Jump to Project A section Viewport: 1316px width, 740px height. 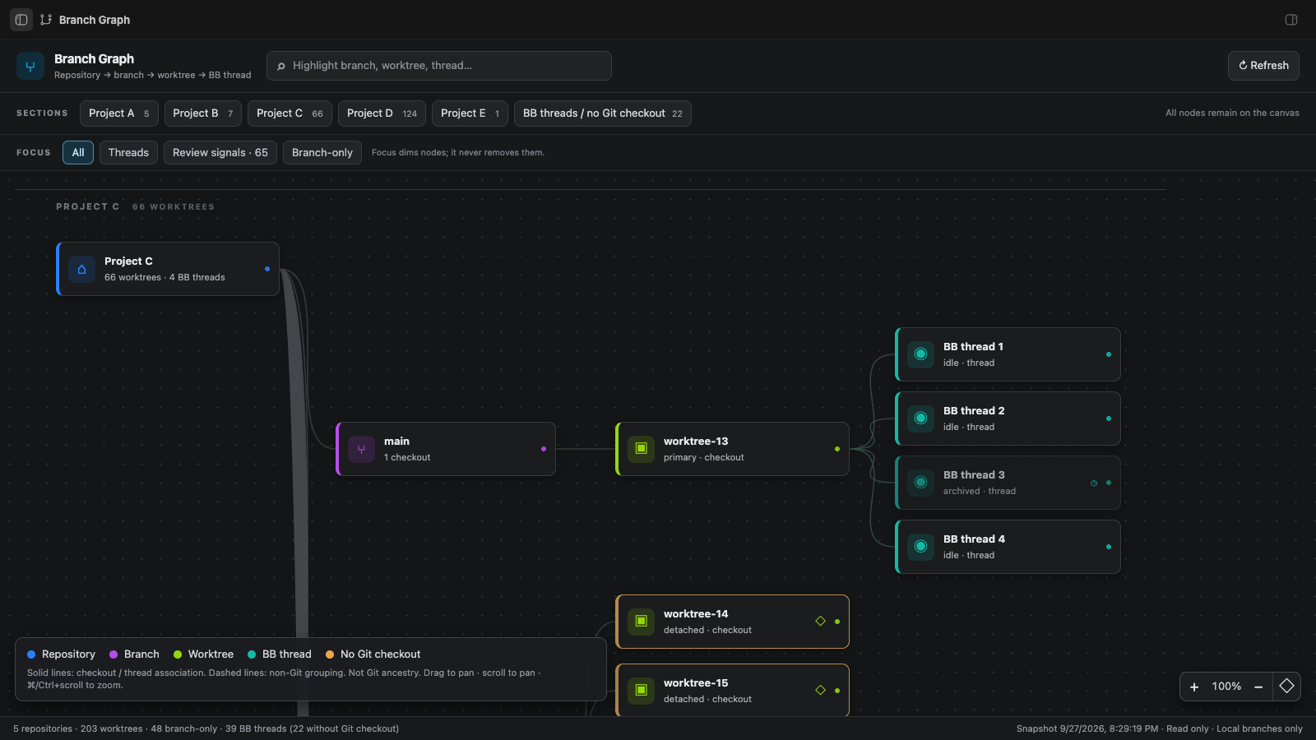119,113
